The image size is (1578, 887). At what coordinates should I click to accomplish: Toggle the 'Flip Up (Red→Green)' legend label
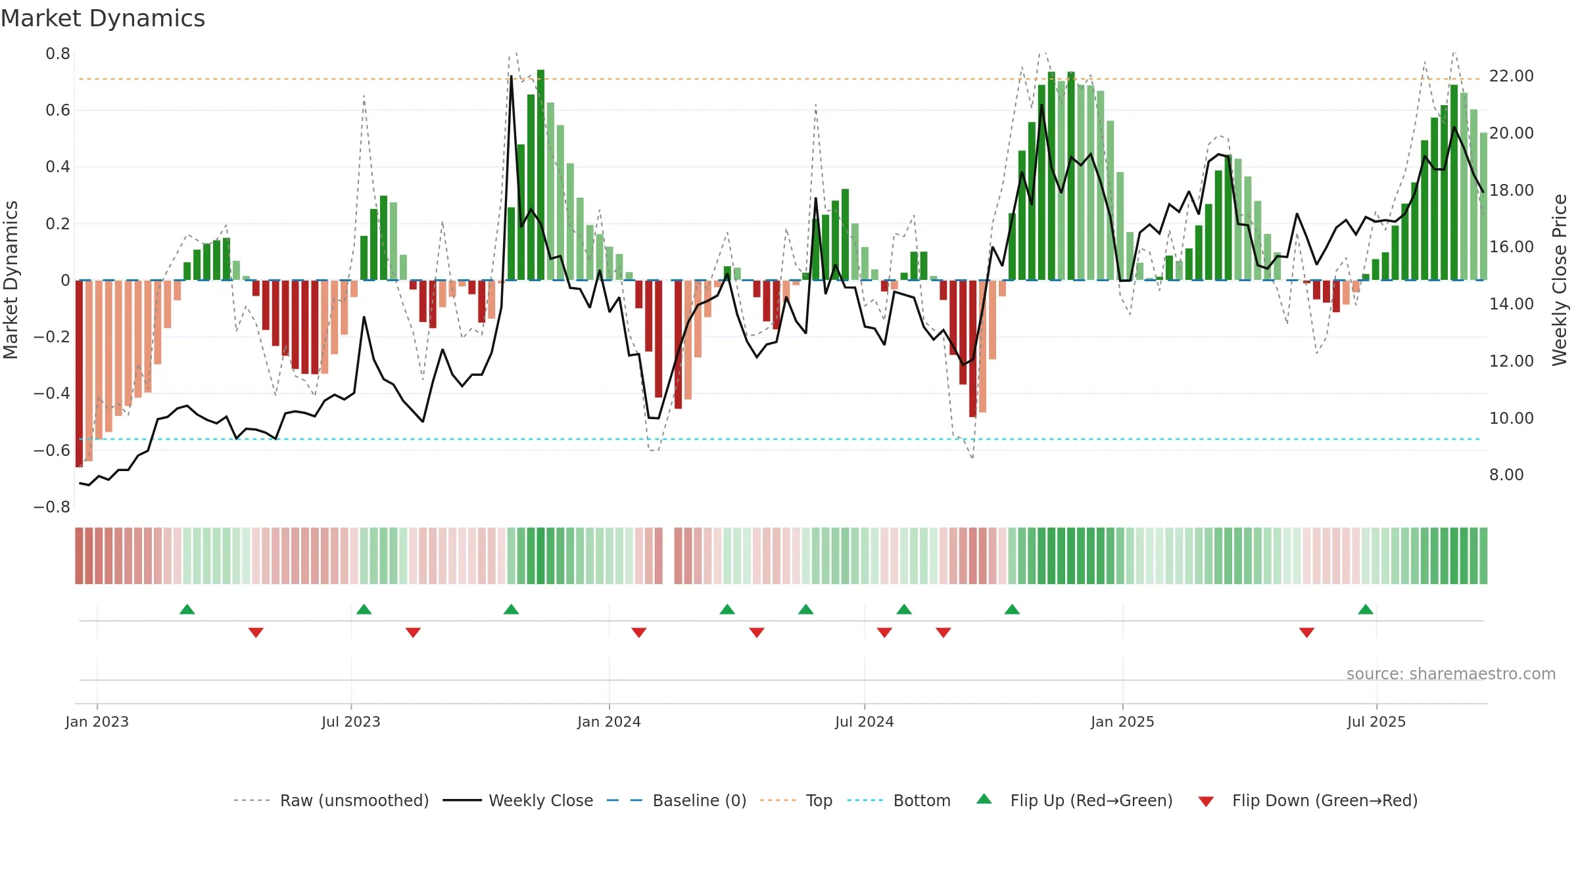click(x=1091, y=800)
